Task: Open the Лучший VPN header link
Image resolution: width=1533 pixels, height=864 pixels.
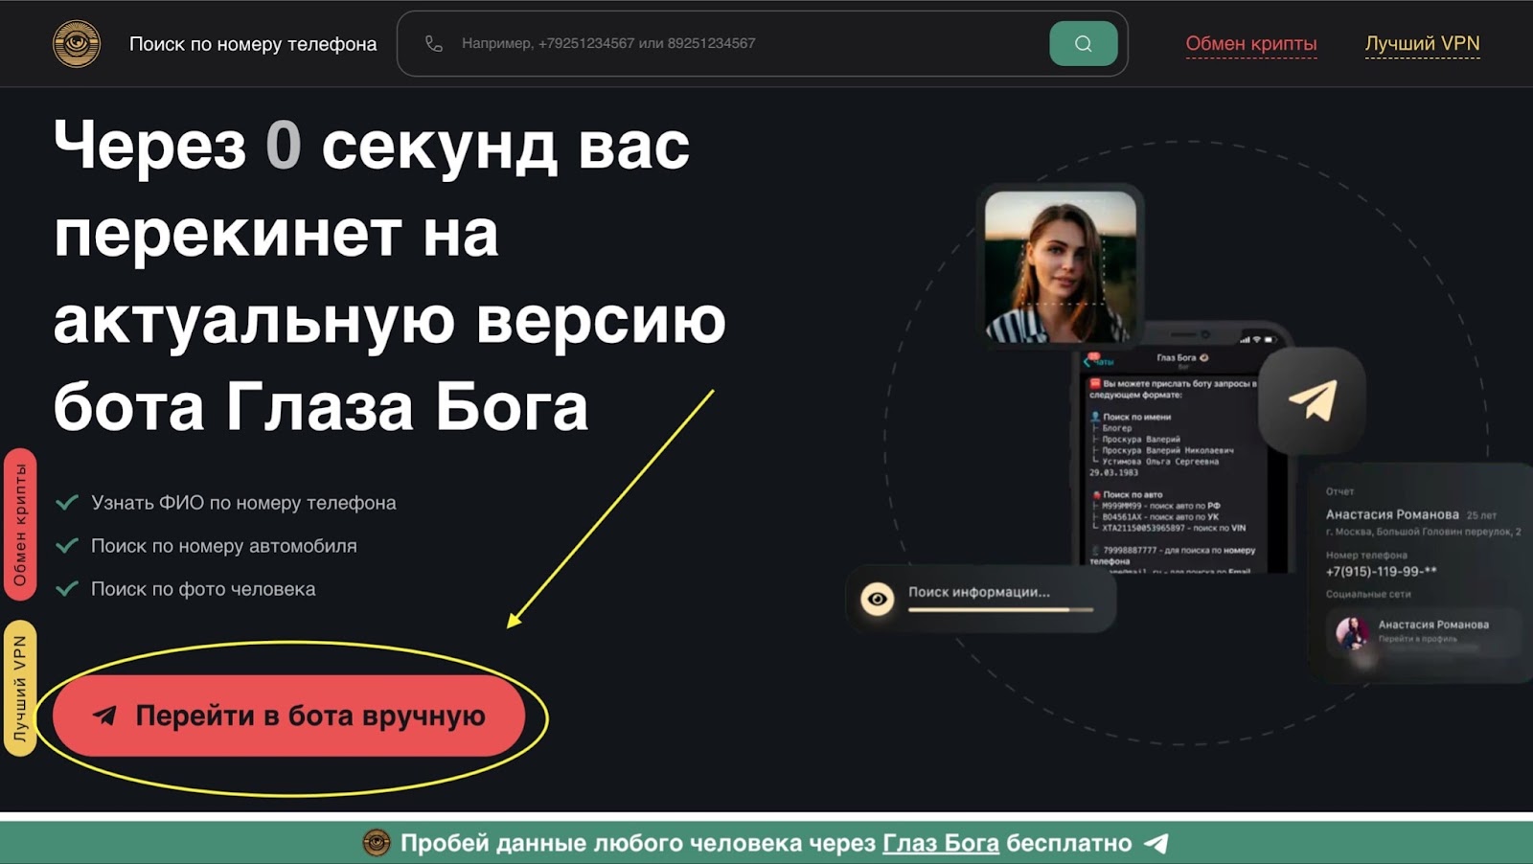Action: [x=1422, y=43]
